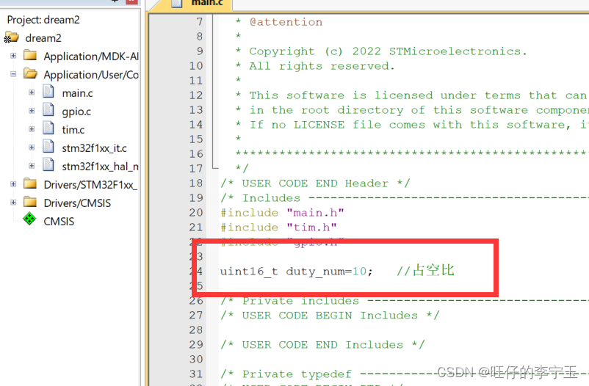Place cursor on the #include "tim.h" line

pyautogui.click(x=278, y=227)
